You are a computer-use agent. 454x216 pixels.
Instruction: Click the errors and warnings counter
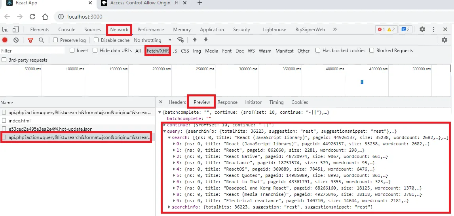point(386,30)
